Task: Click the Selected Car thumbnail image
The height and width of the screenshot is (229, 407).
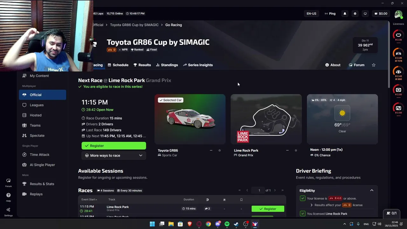Action: [190, 119]
